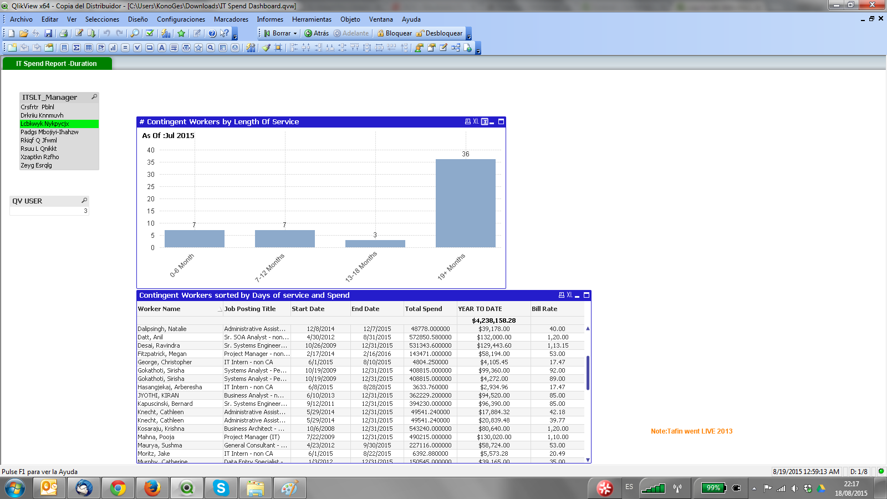Open Google Chrome from the taskbar

tap(118, 488)
